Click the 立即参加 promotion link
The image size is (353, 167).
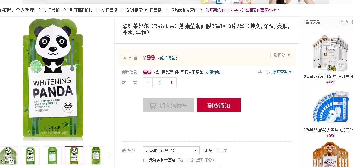[x=213, y=72]
